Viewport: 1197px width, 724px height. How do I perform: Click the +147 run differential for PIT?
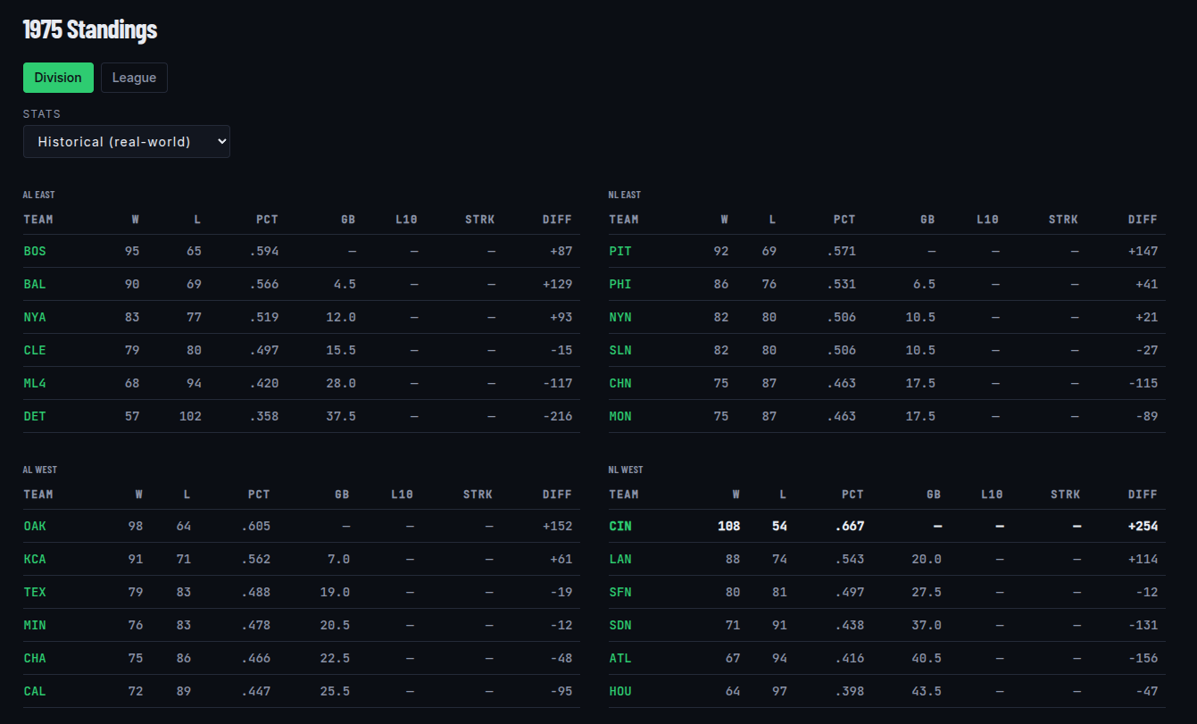[1143, 252]
